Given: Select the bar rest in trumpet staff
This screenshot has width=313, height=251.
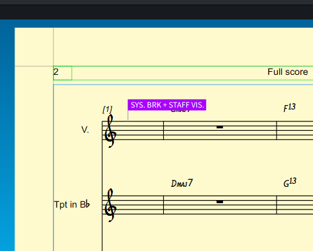Looking at the screenshot, I should coord(220,202).
